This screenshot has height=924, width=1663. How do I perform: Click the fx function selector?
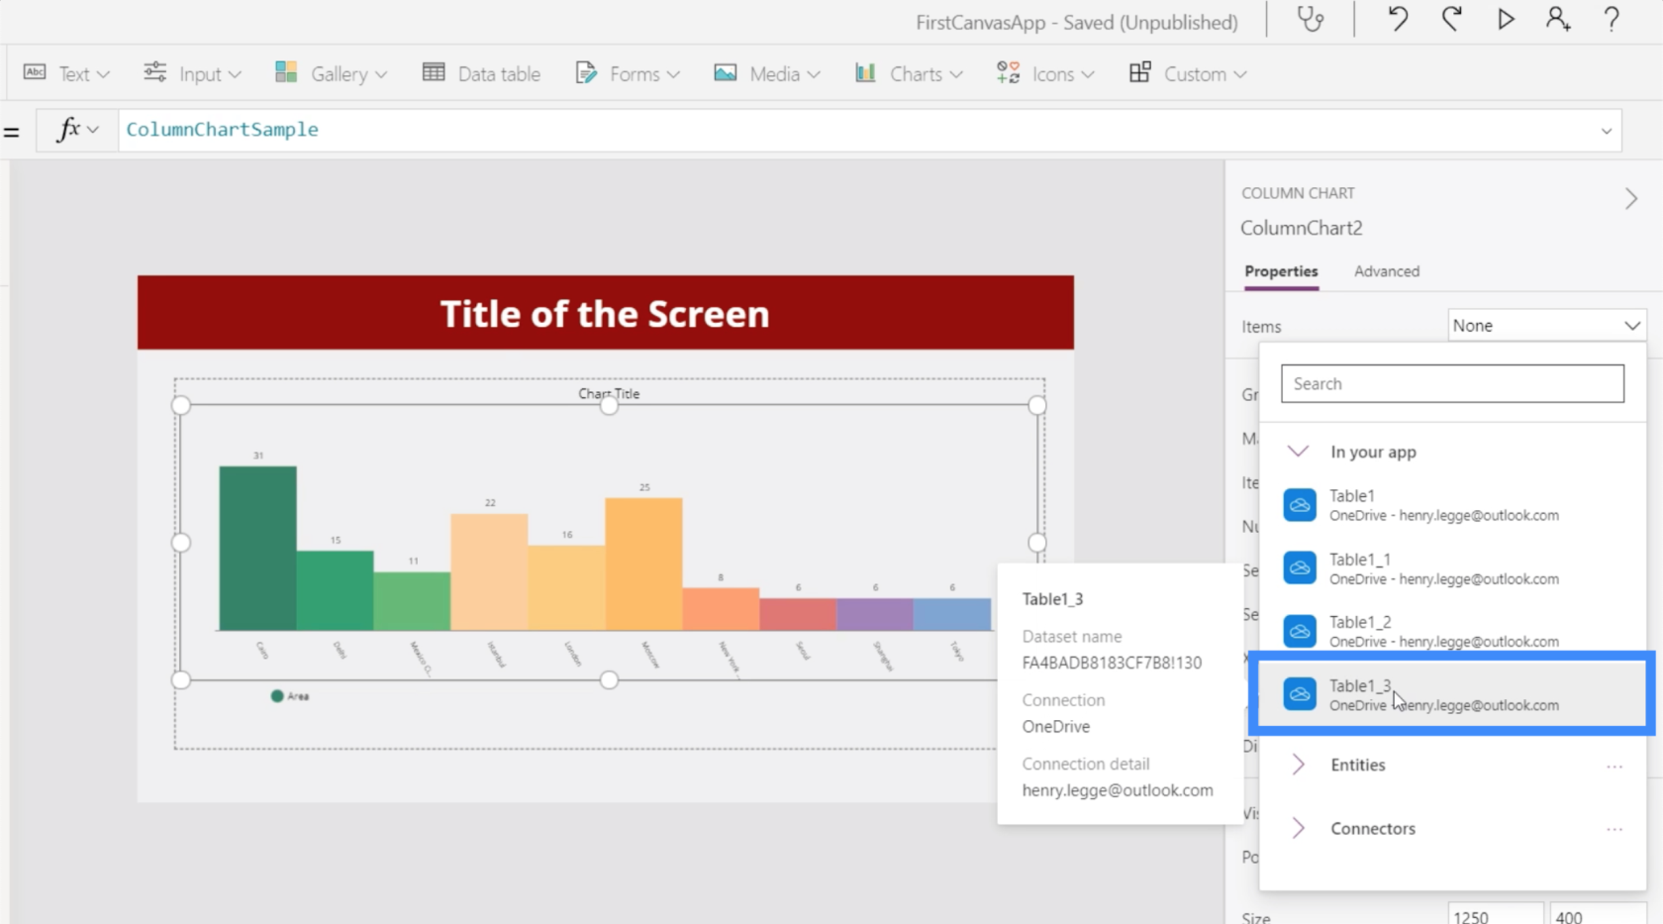click(x=77, y=130)
